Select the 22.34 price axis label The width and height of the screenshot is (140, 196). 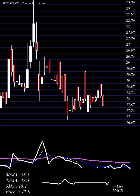[130, 20]
